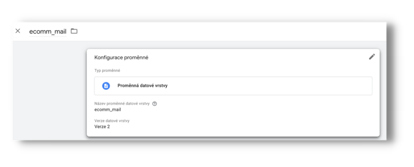Rename the ecomm_mail title field
The height and width of the screenshot is (167, 414).
pos(48,32)
